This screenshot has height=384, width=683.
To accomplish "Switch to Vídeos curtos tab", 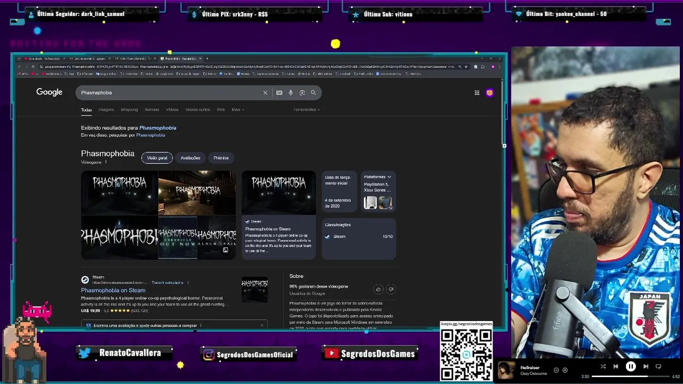I will click(x=197, y=110).
